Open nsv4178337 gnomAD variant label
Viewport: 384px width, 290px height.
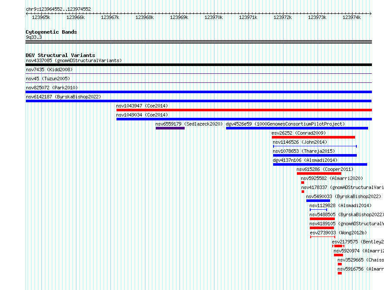pos(343,187)
